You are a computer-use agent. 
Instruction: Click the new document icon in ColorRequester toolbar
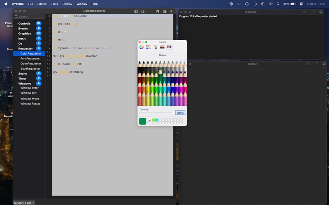tap(143, 11)
